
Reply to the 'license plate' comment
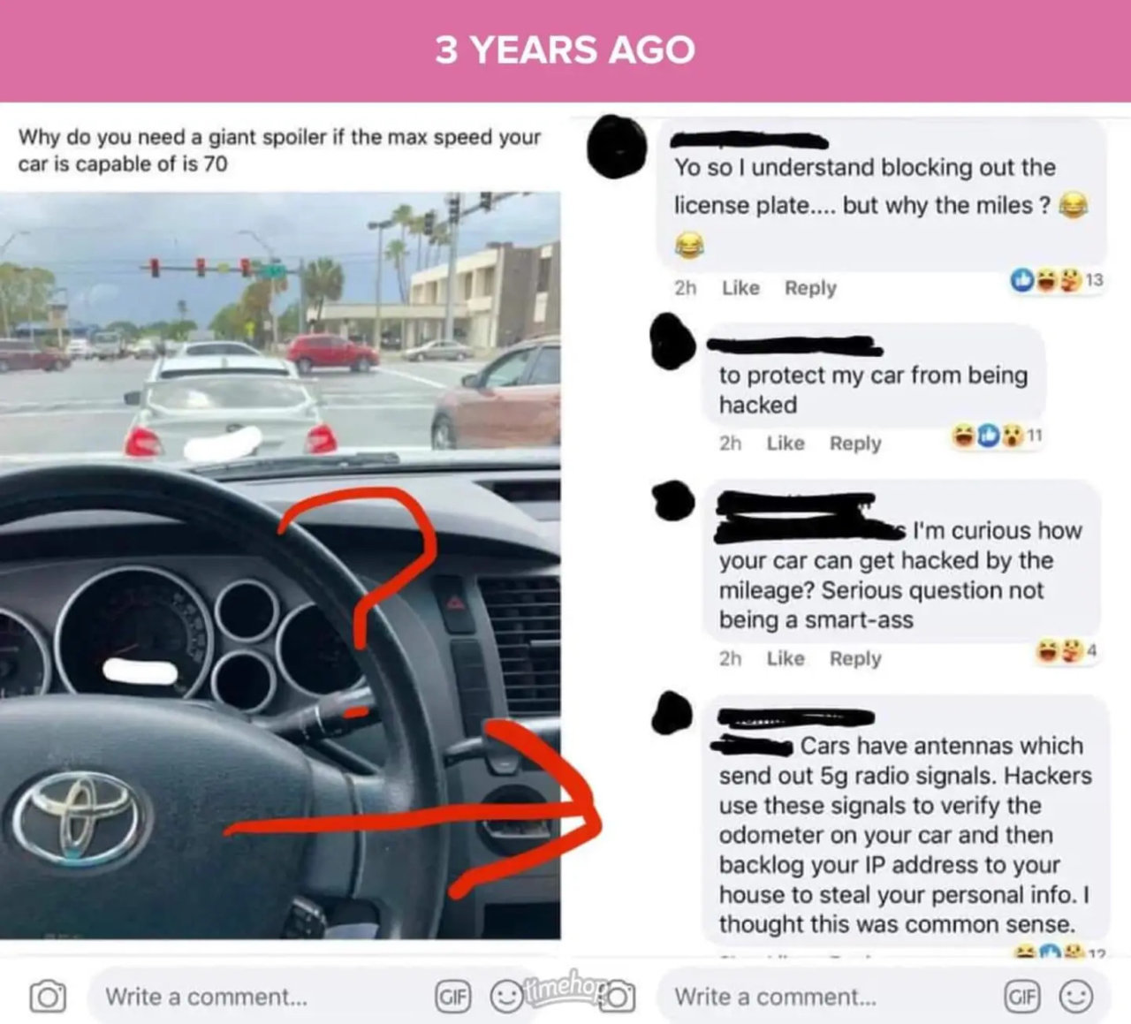[810, 288]
